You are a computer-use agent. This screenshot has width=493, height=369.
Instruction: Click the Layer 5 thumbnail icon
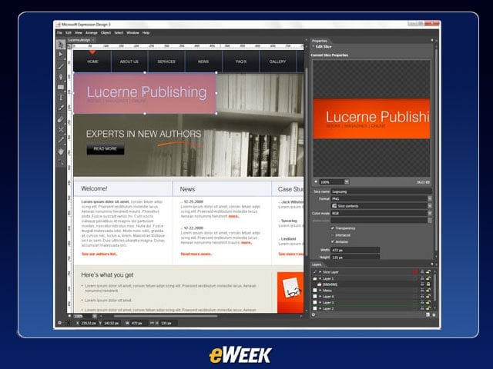315,278
